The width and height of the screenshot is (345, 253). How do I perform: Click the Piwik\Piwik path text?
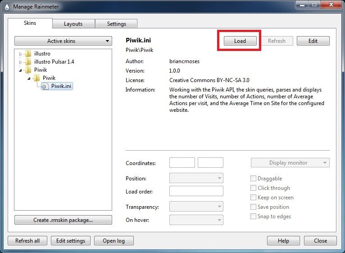click(140, 50)
